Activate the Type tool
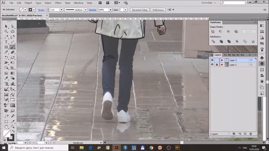The image size is (269, 151). pos(6,42)
